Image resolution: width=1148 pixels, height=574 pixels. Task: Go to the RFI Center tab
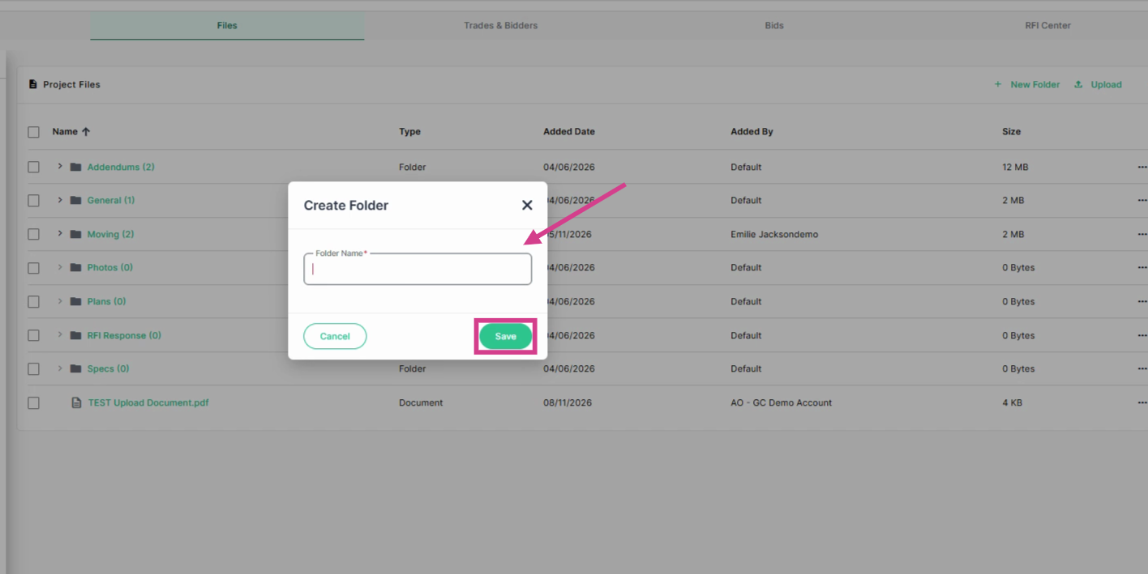pyautogui.click(x=1047, y=25)
